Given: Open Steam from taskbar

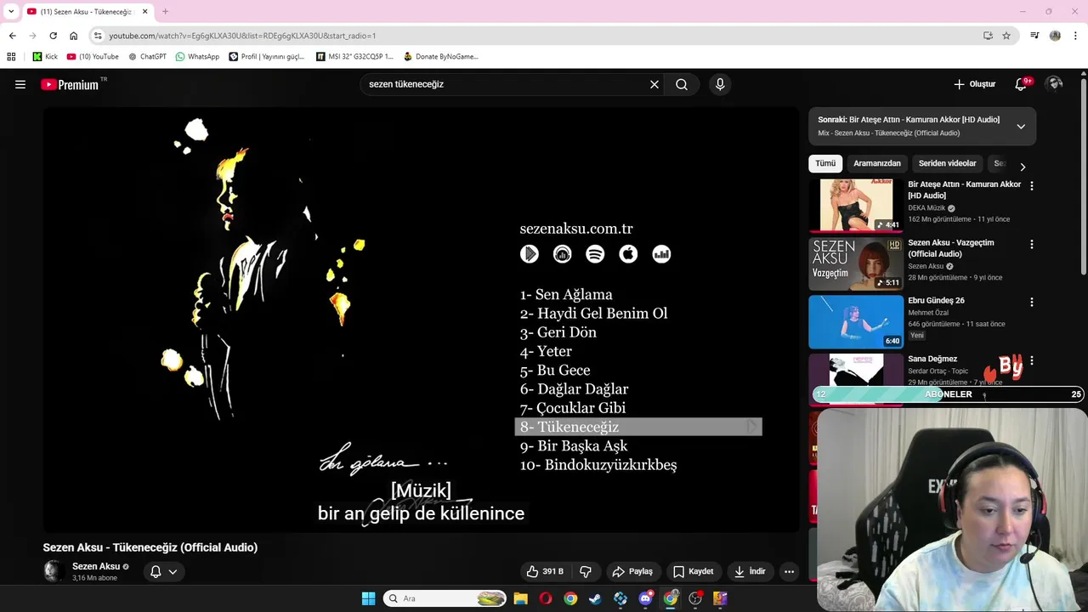Looking at the screenshot, I should [595, 598].
